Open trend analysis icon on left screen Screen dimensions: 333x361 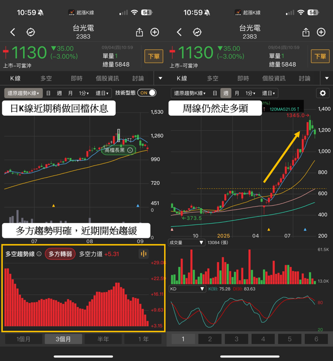31,32
